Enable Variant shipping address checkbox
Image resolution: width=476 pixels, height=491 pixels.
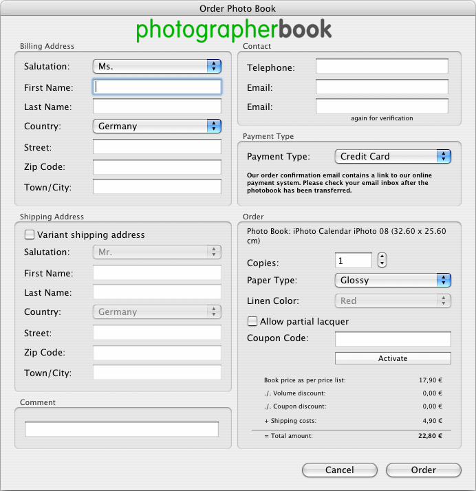30,234
